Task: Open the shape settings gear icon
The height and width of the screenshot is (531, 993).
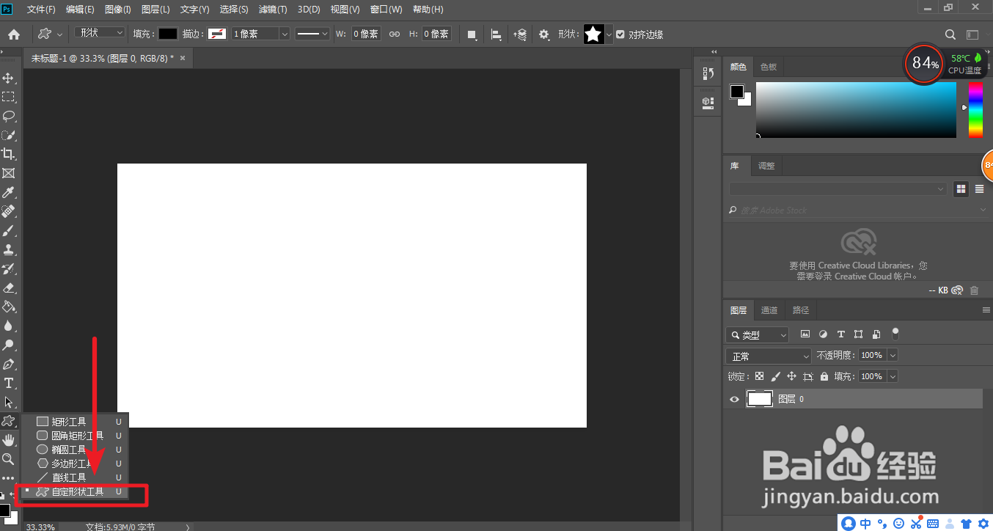Action: click(544, 34)
